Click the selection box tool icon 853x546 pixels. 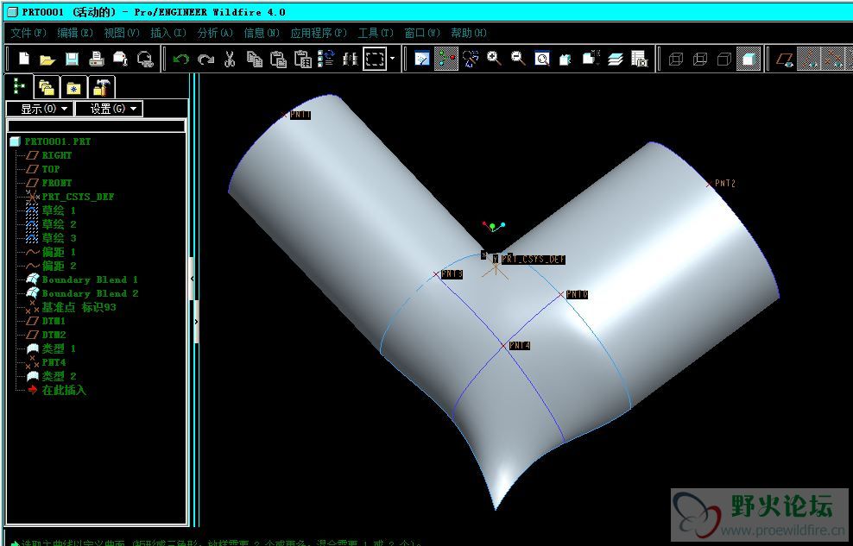375,58
